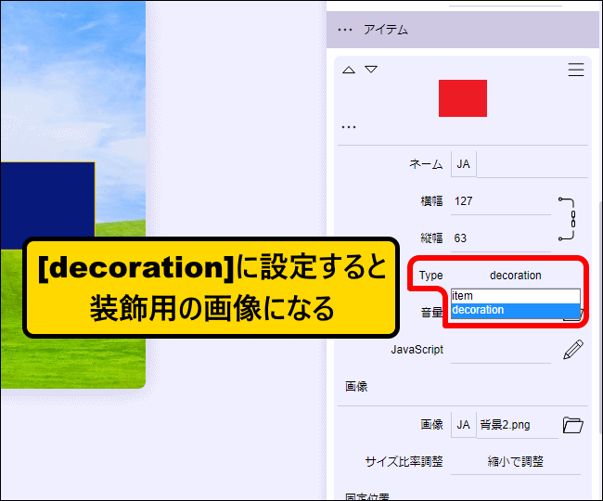Click the partially hidden folder icon beside 音量
Screen dimensions: 603x501
[573, 314]
